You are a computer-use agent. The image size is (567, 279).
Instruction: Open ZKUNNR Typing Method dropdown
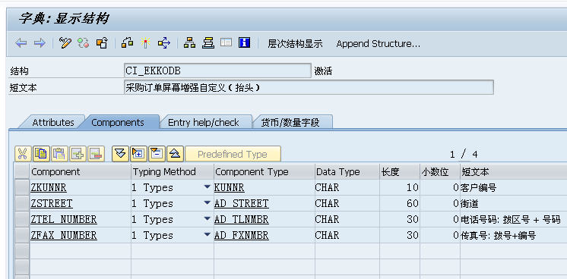click(207, 187)
